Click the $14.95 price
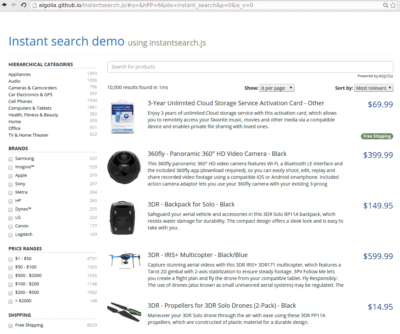400x334 pixels. [x=380, y=307]
